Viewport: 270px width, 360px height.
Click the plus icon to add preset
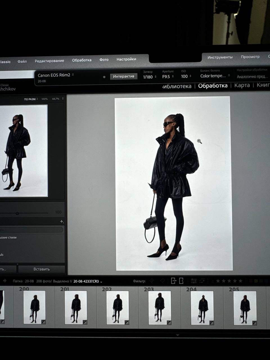point(62,222)
